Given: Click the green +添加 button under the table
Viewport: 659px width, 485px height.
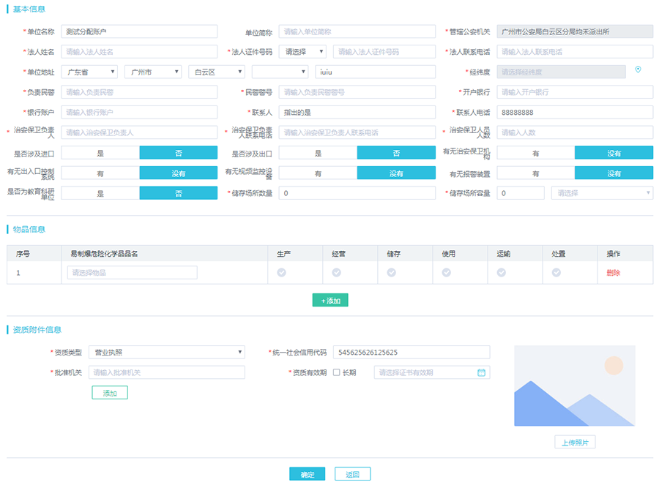Looking at the screenshot, I should click(x=330, y=301).
